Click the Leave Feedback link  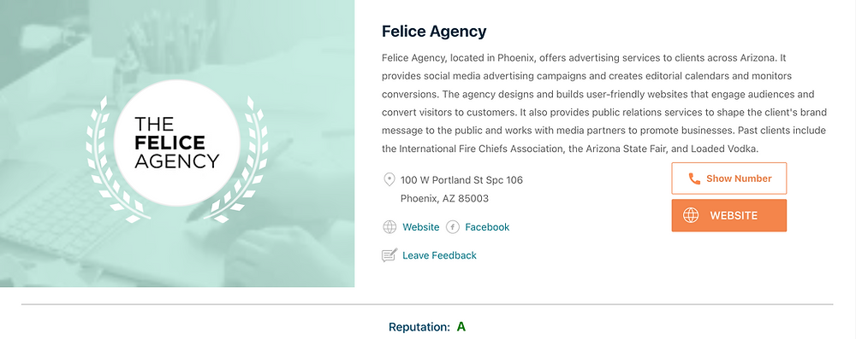439,255
